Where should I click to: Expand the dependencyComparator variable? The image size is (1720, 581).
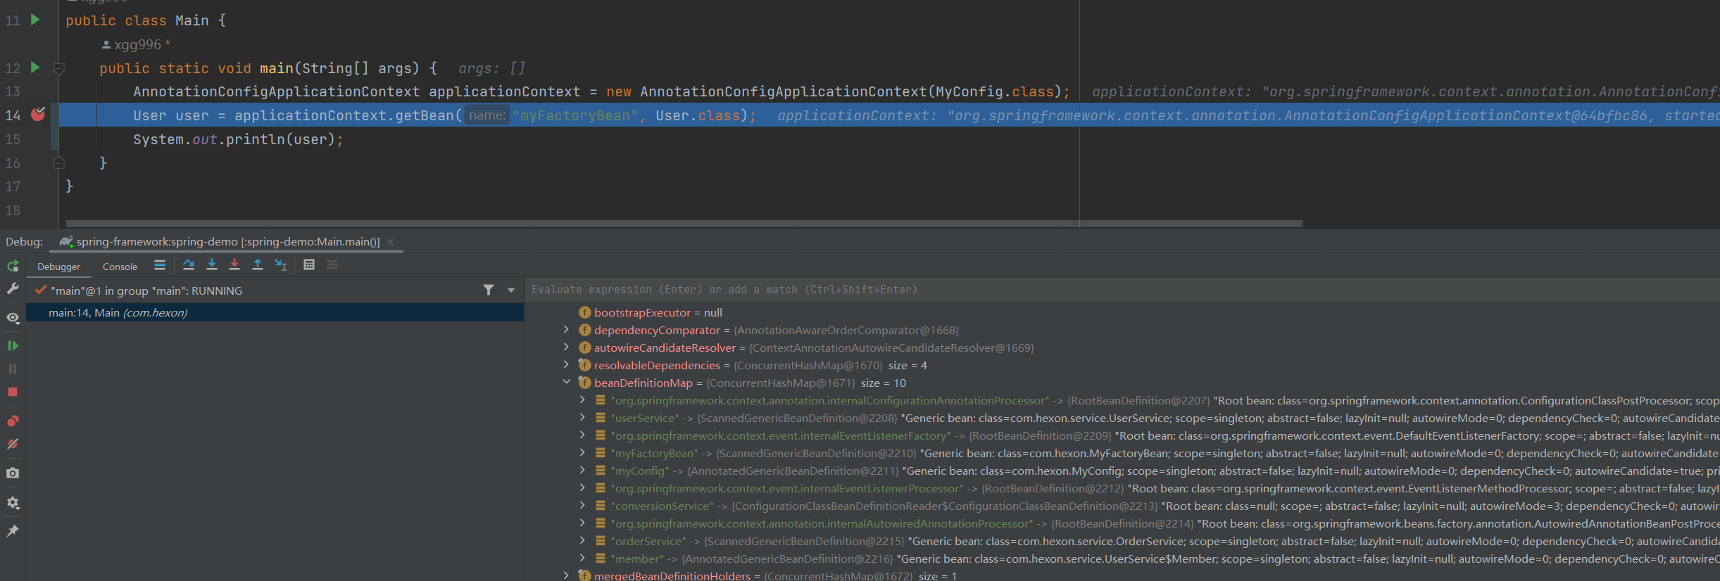pyautogui.click(x=566, y=330)
